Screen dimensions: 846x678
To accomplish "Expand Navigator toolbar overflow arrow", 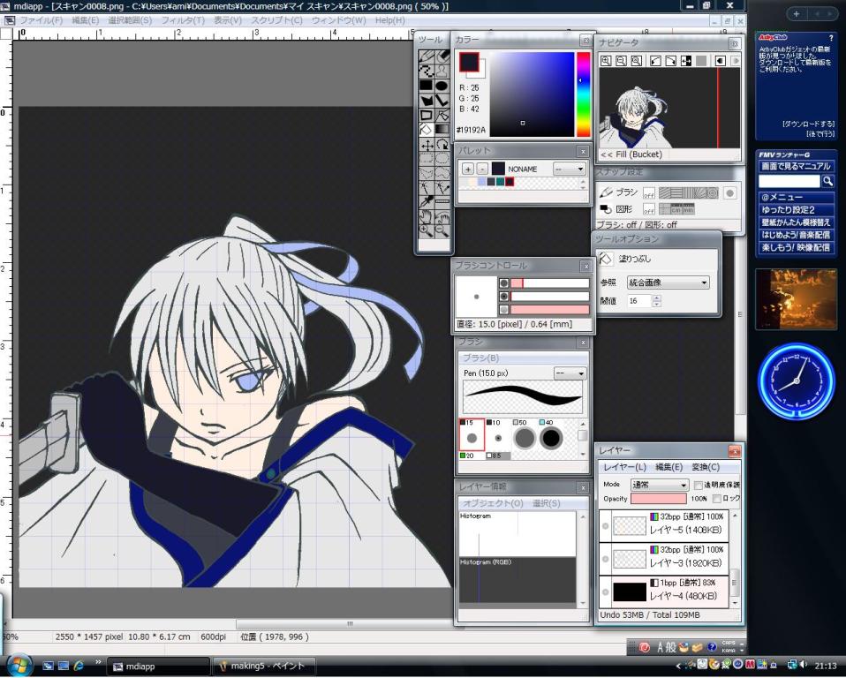I will 735,61.
